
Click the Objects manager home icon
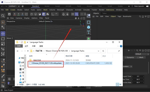(143, 17)
